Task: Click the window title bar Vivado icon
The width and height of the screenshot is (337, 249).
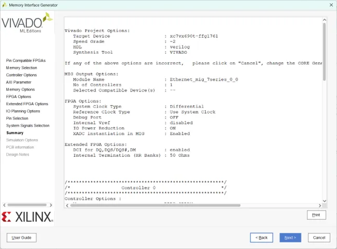Action: click(x=5, y=5)
